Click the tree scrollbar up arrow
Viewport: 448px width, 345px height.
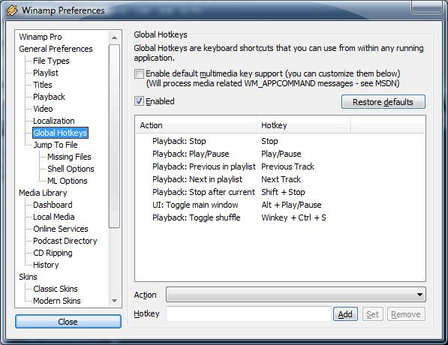click(x=114, y=37)
